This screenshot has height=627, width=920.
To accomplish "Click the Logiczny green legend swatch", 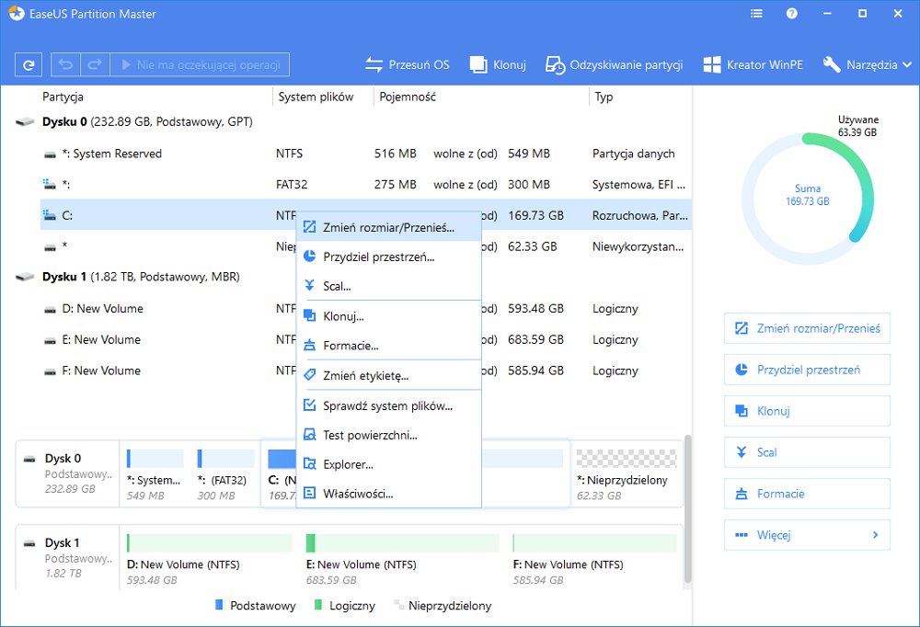I will 318,605.
